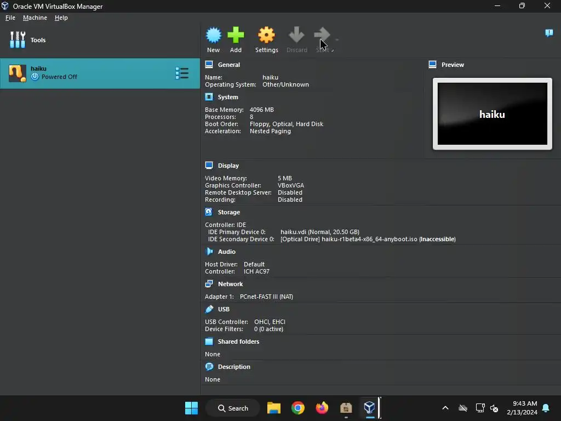Click the System chip icon
561x421 pixels.
click(x=209, y=96)
